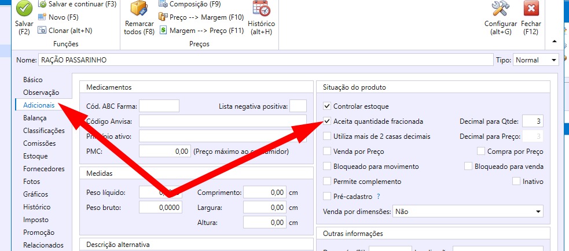Switch to the Estoque side tab
The image size is (569, 251).
pyautogui.click(x=35, y=156)
